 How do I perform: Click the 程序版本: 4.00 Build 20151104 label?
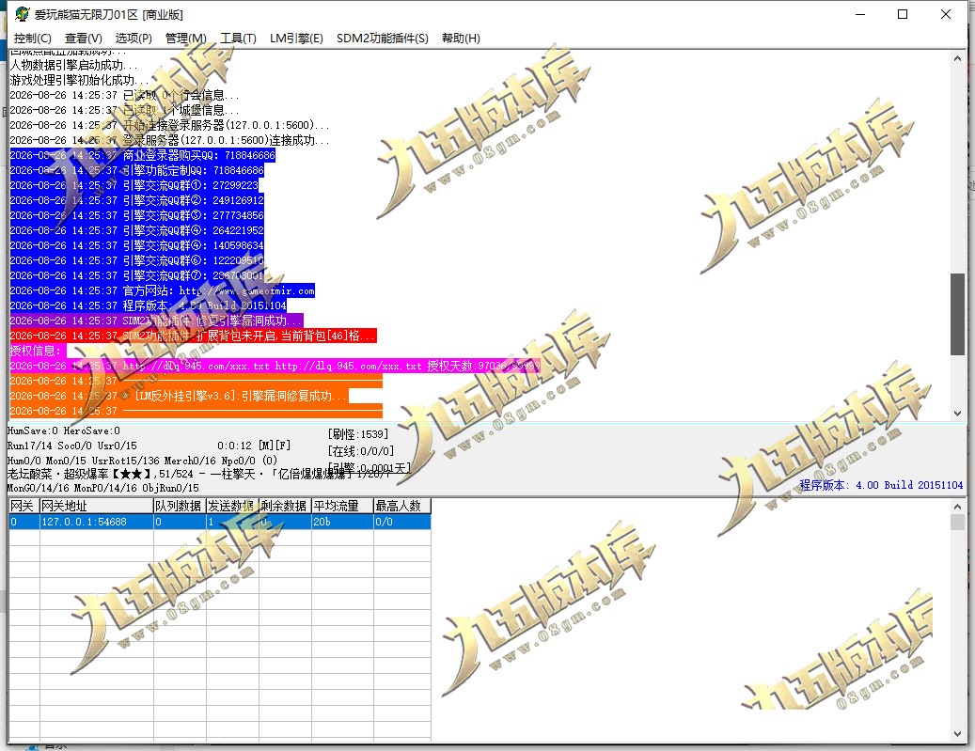pyautogui.click(x=881, y=485)
